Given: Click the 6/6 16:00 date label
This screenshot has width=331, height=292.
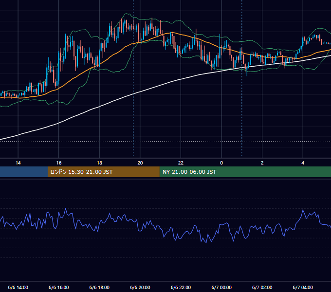Looking at the screenshot, I should 59,287.
